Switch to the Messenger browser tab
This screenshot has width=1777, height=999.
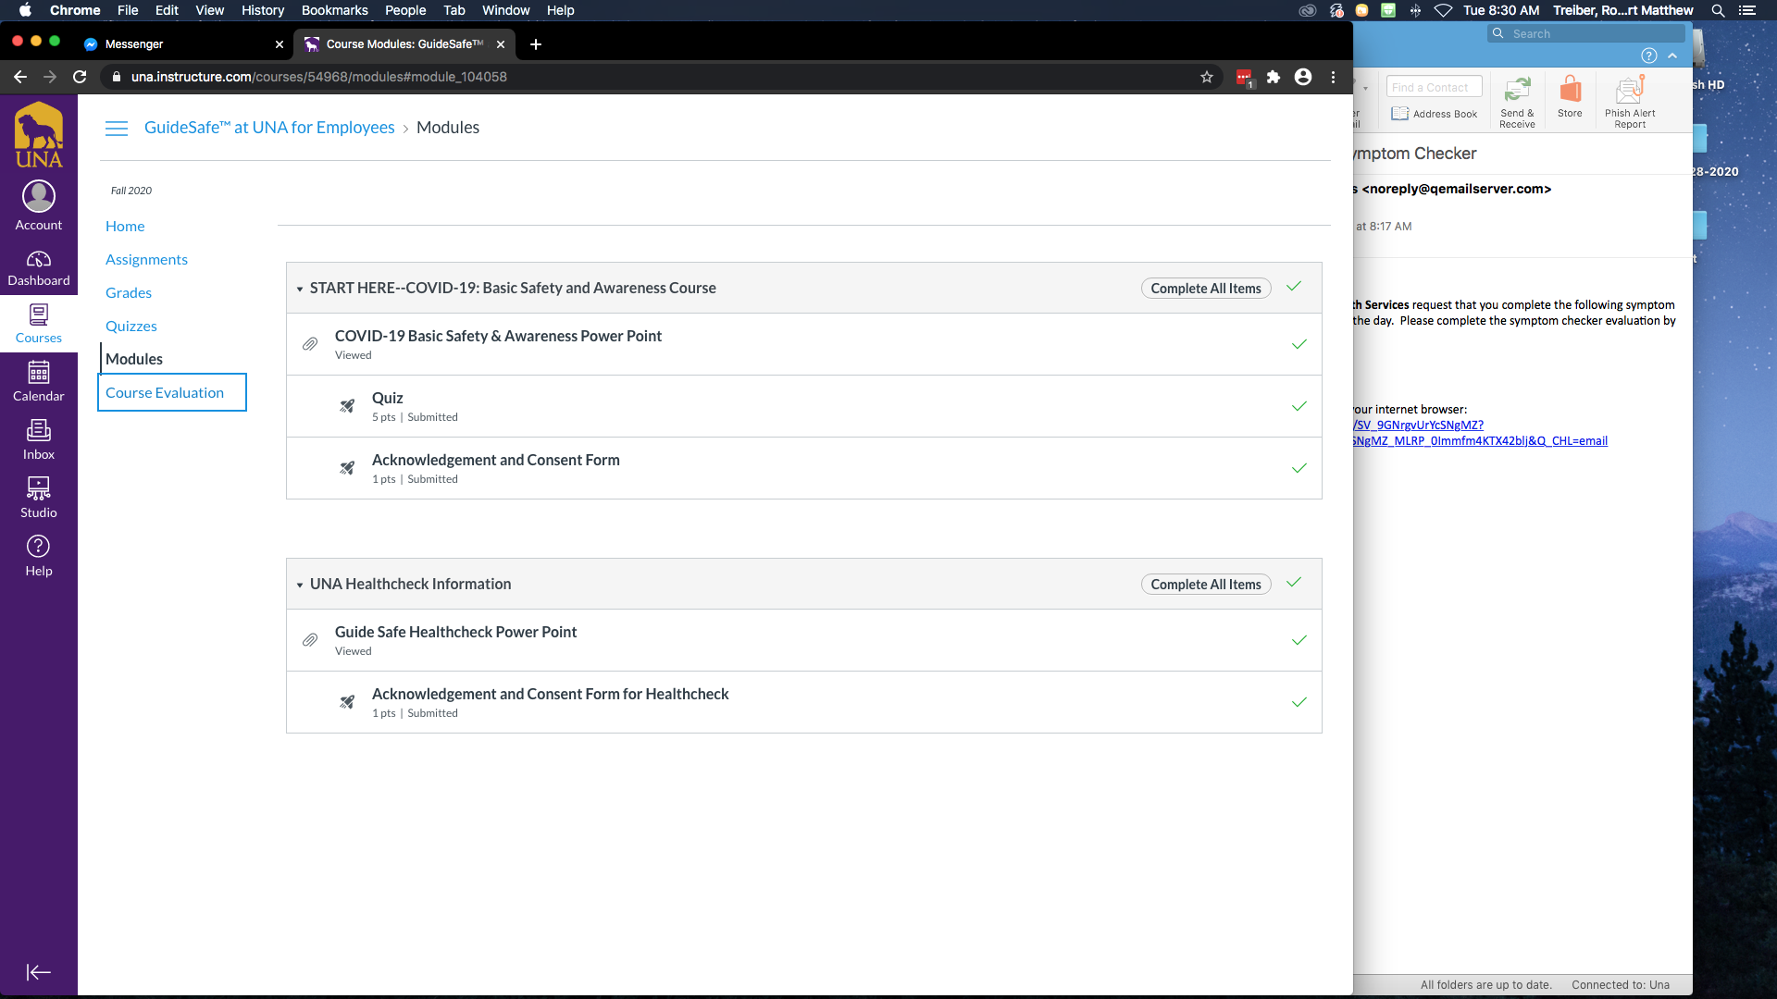tap(134, 43)
